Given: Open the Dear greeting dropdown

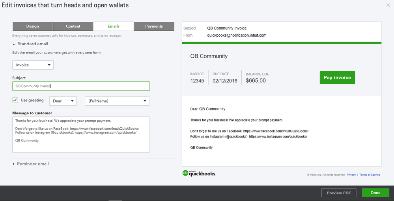Looking at the screenshot, I should click(x=63, y=101).
